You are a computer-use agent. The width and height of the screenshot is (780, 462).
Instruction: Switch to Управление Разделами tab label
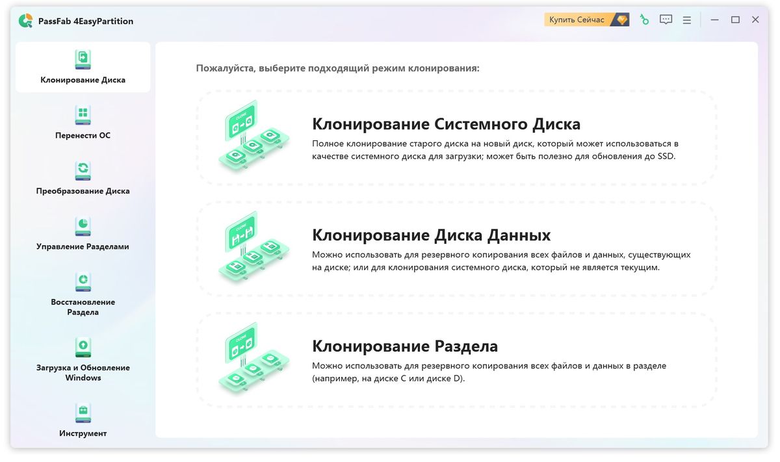(83, 246)
